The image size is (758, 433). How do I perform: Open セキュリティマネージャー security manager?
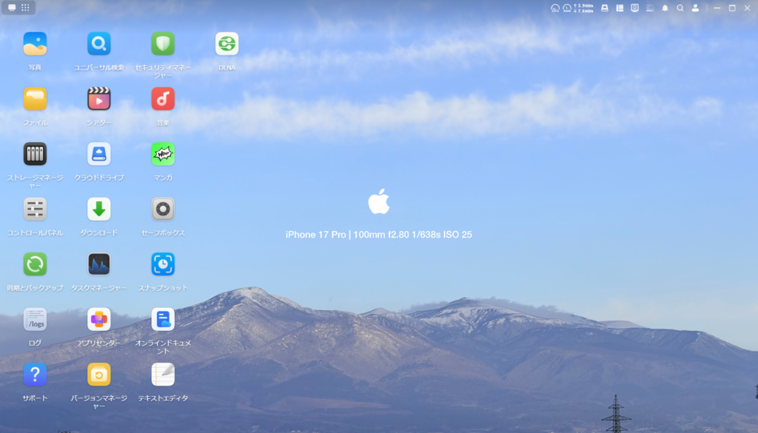click(163, 44)
